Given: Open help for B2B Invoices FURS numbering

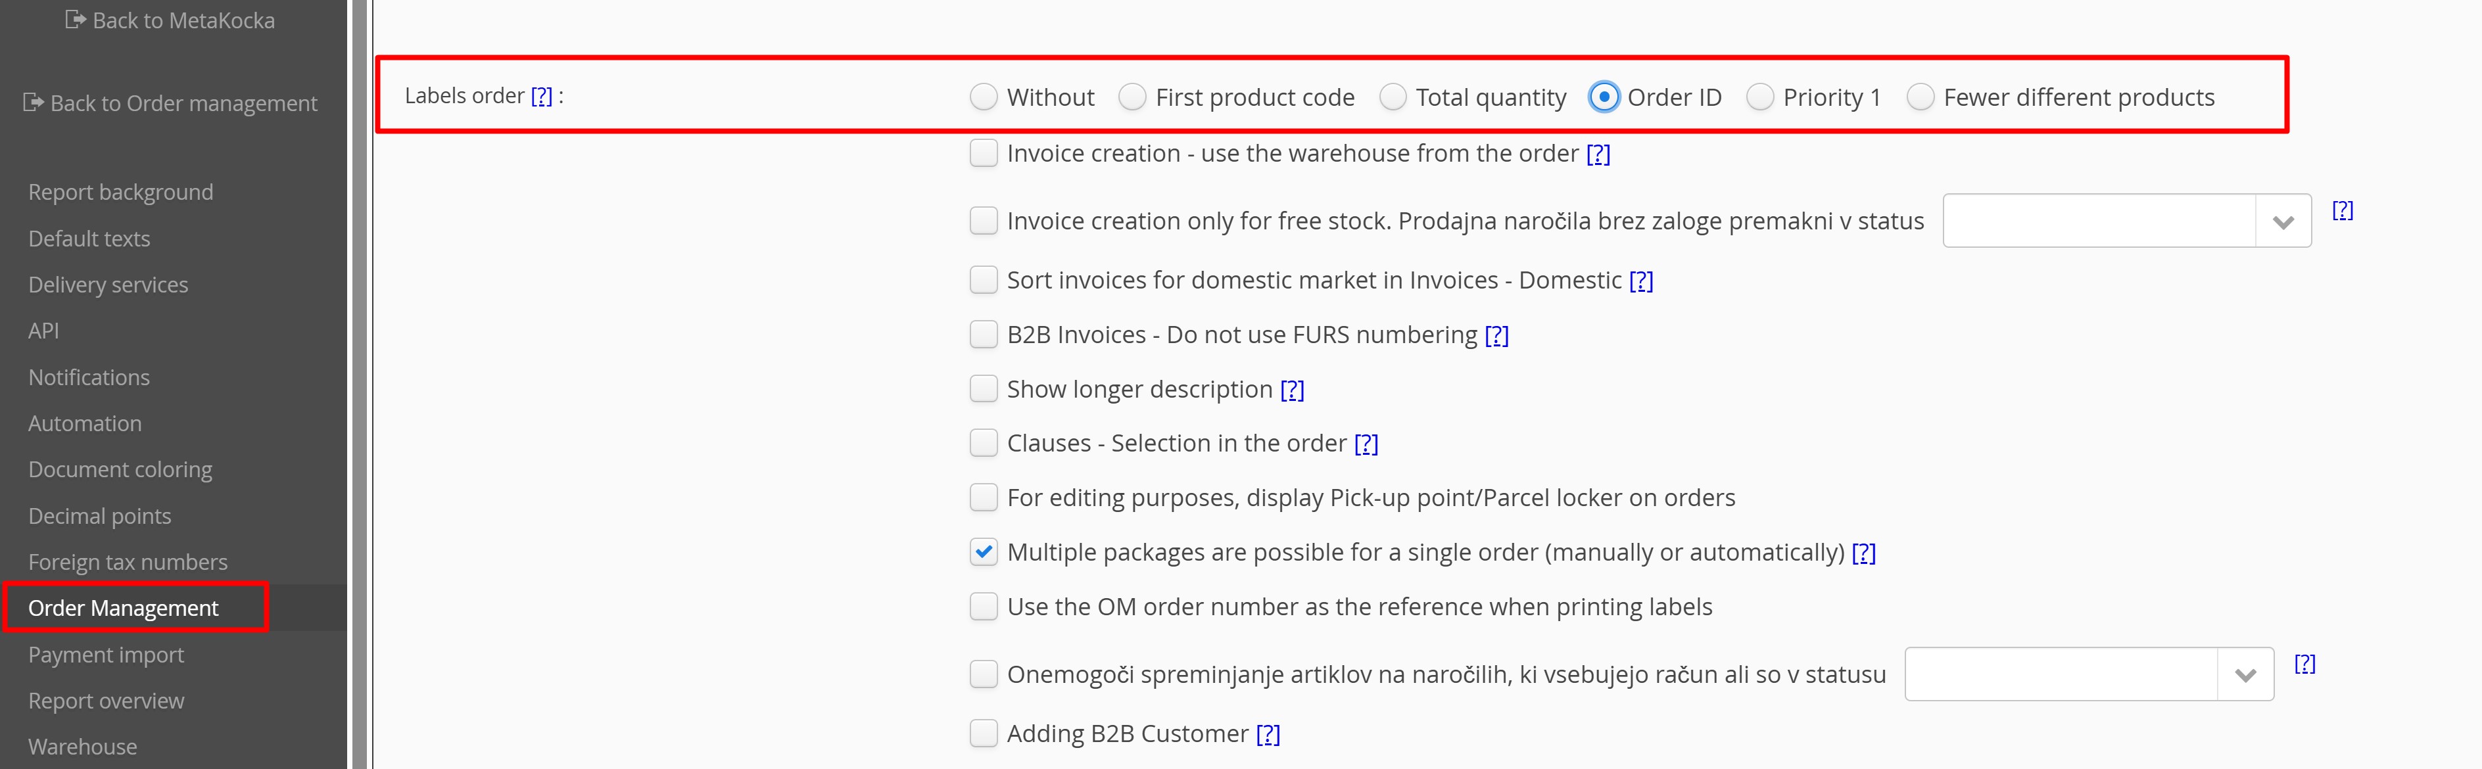Looking at the screenshot, I should (1496, 335).
